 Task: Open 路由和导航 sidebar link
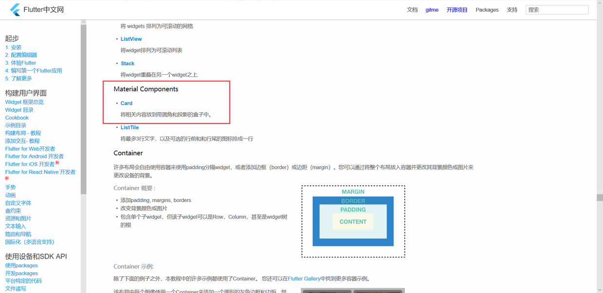tap(18, 234)
